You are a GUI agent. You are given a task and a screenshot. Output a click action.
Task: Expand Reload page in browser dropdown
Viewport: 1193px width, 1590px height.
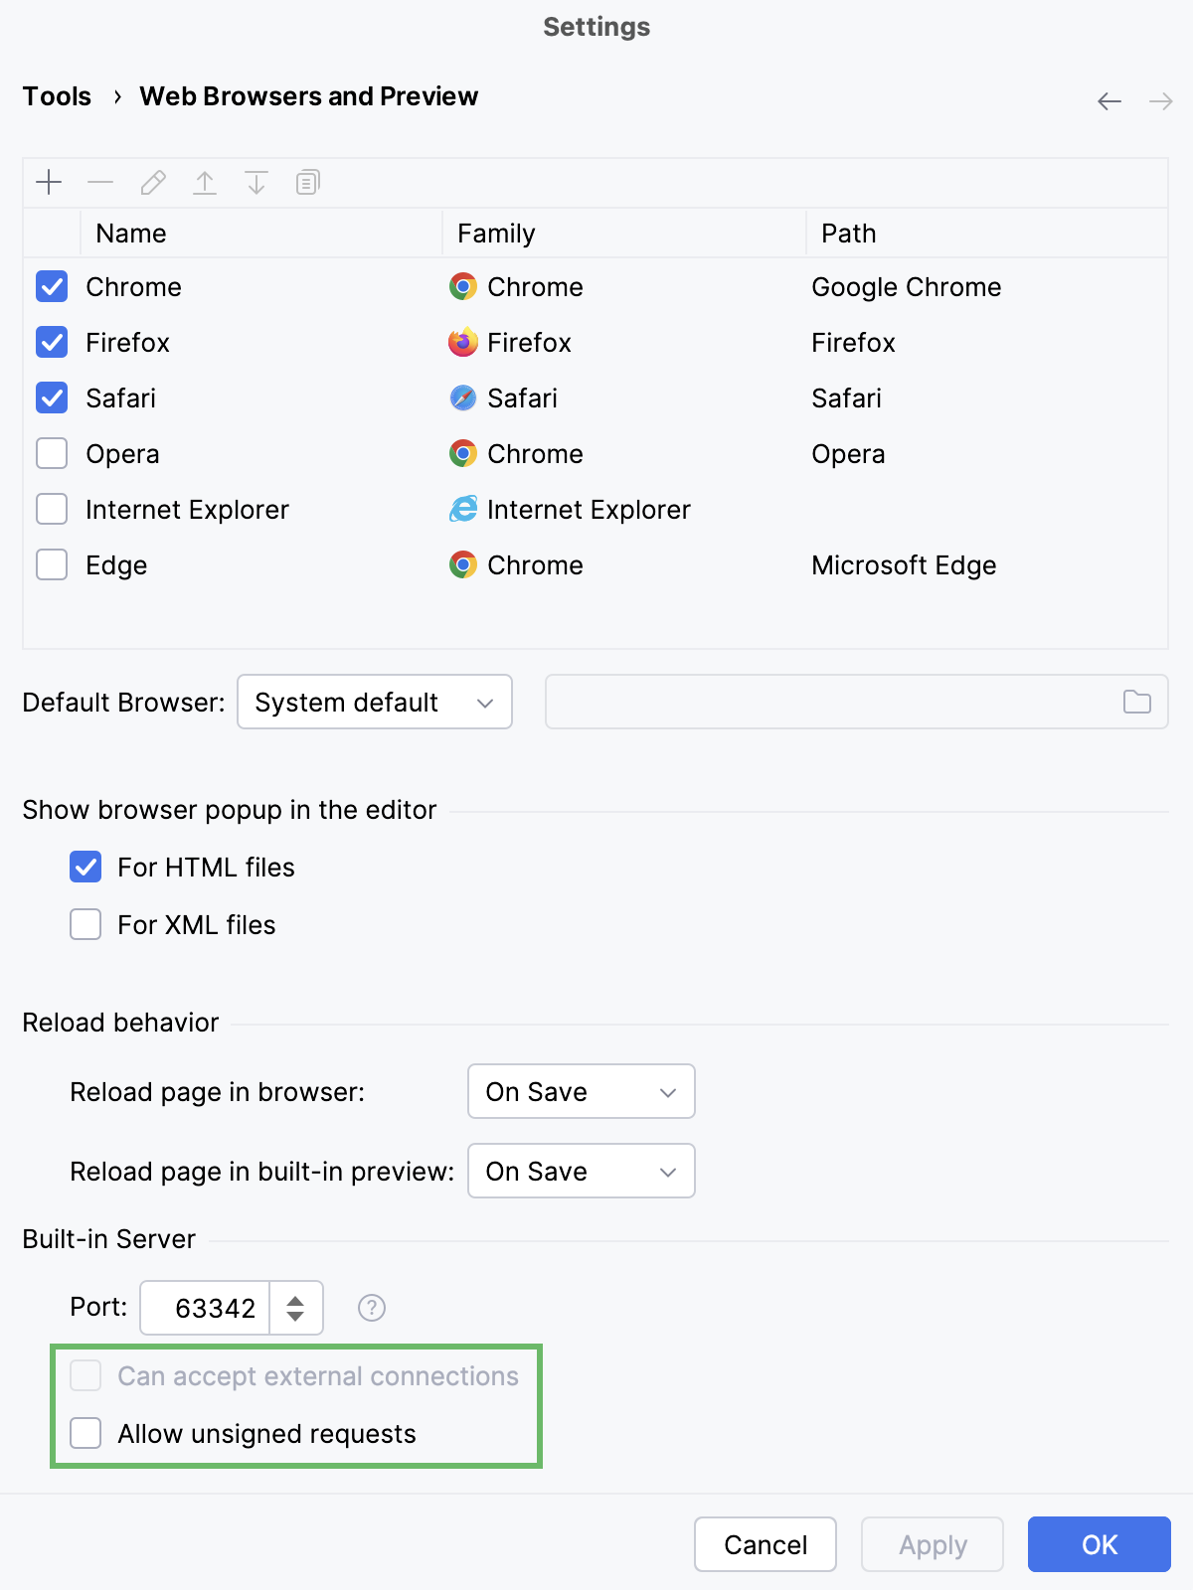tap(581, 1091)
